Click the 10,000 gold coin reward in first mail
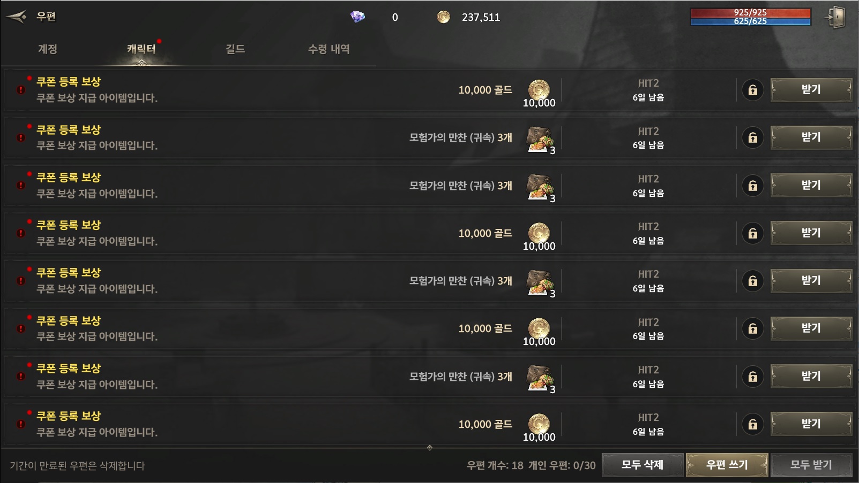The image size is (859, 483). click(539, 91)
